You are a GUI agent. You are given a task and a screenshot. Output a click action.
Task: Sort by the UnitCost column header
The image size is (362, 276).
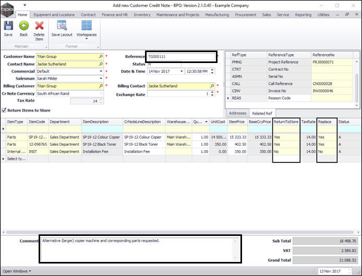[219, 122]
